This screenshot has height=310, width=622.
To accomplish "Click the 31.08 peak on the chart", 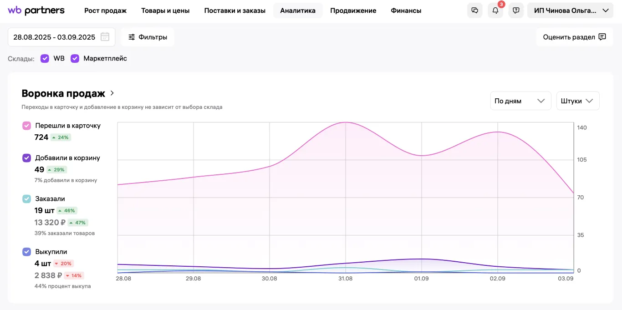I will pos(346,122).
